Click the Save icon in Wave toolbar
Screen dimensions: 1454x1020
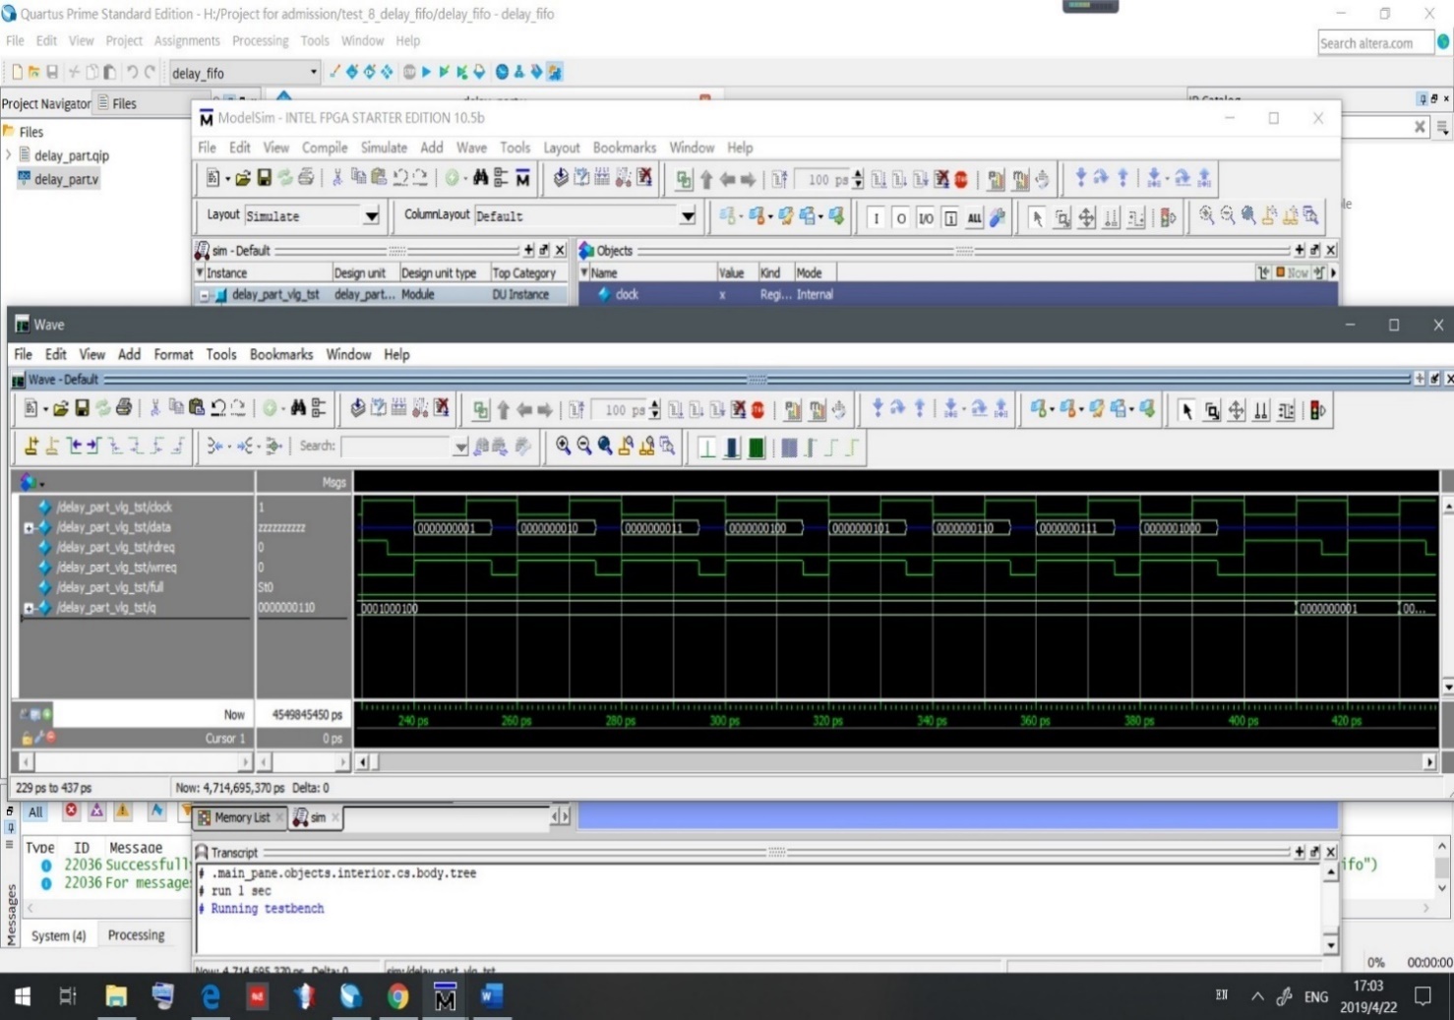[x=82, y=409]
